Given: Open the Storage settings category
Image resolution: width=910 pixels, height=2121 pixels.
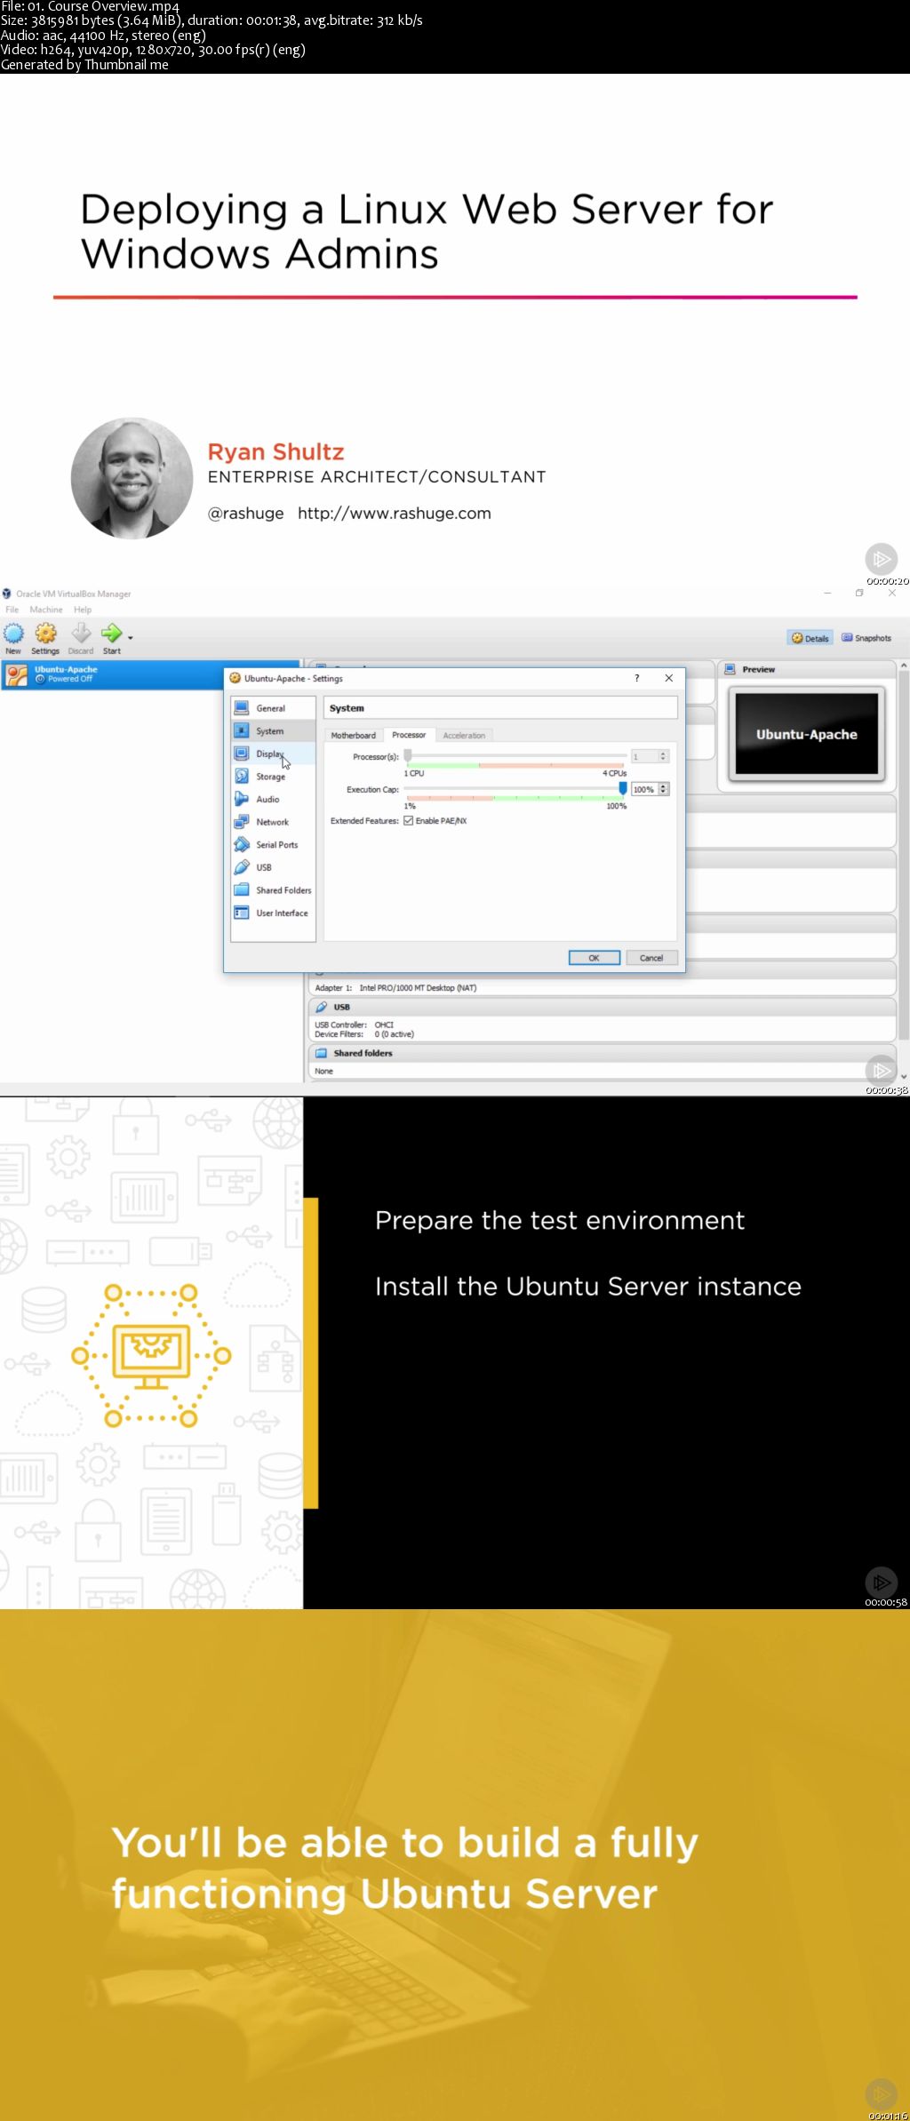Looking at the screenshot, I should click(273, 777).
